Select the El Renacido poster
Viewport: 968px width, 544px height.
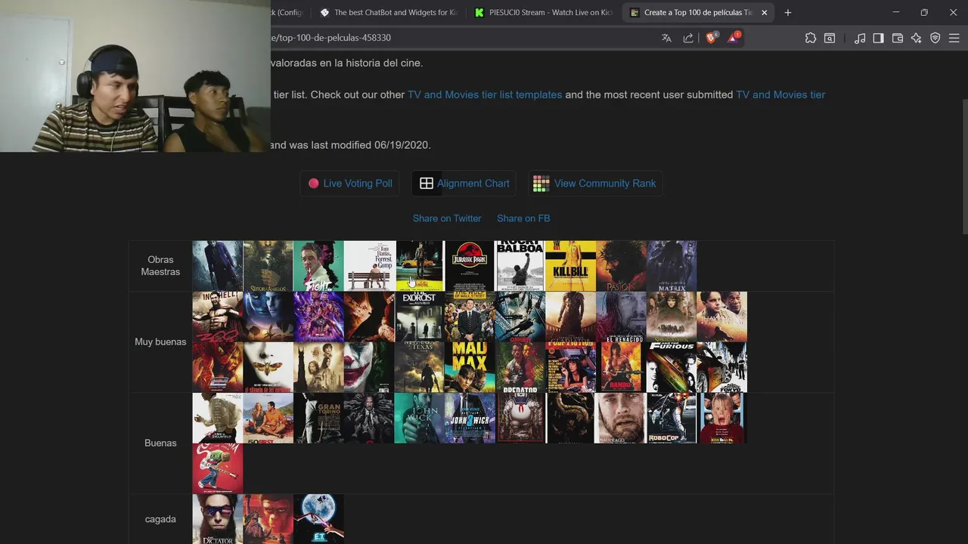click(x=621, y=317)
